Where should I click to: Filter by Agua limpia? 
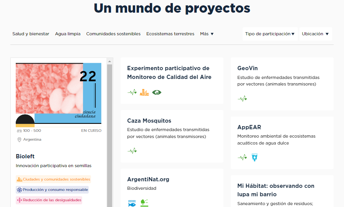point(68,34)
